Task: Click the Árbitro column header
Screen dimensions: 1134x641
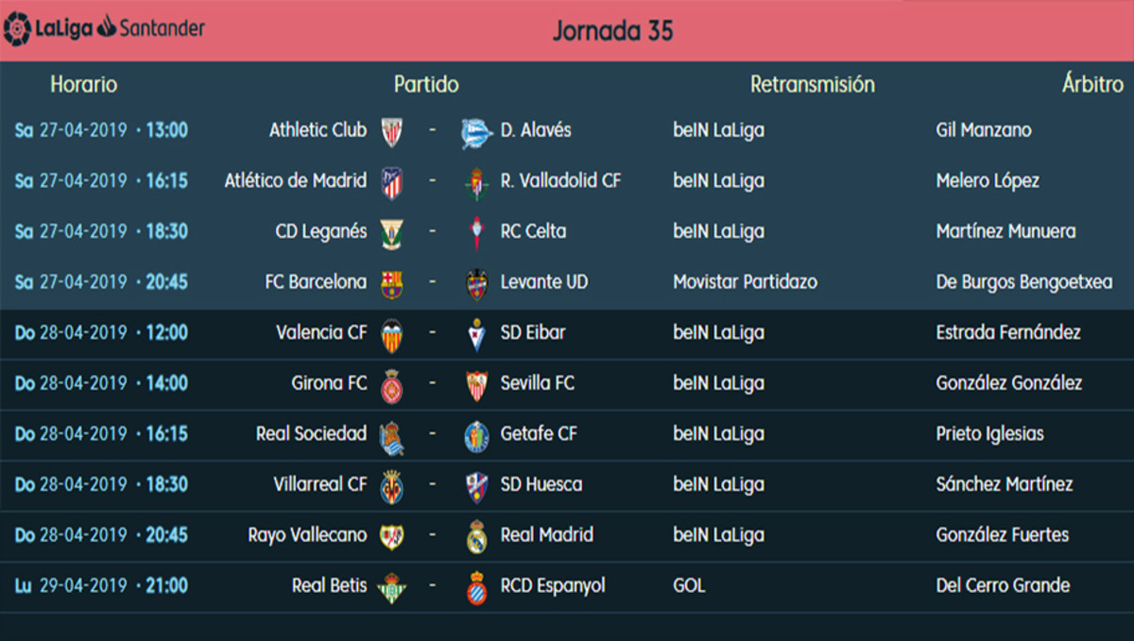Action: point(1091,84)
